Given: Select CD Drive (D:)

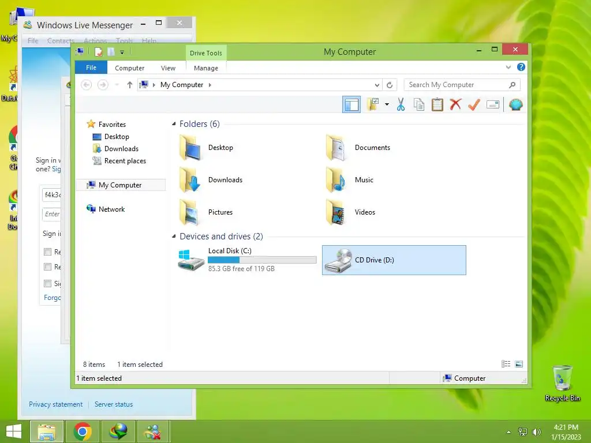Looking at the screenshot, I should (394, 260).
